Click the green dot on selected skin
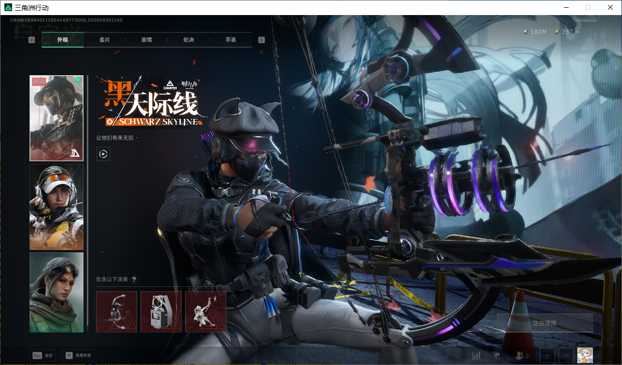 click(x=78, y=80)
